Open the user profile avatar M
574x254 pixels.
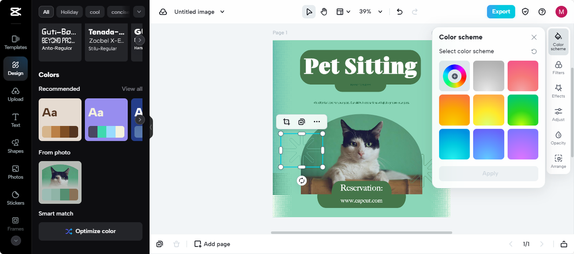(x=561, y=12)
